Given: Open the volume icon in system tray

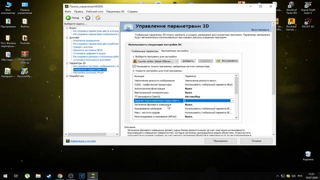Looking at the screenshot, I should [293, 176].
